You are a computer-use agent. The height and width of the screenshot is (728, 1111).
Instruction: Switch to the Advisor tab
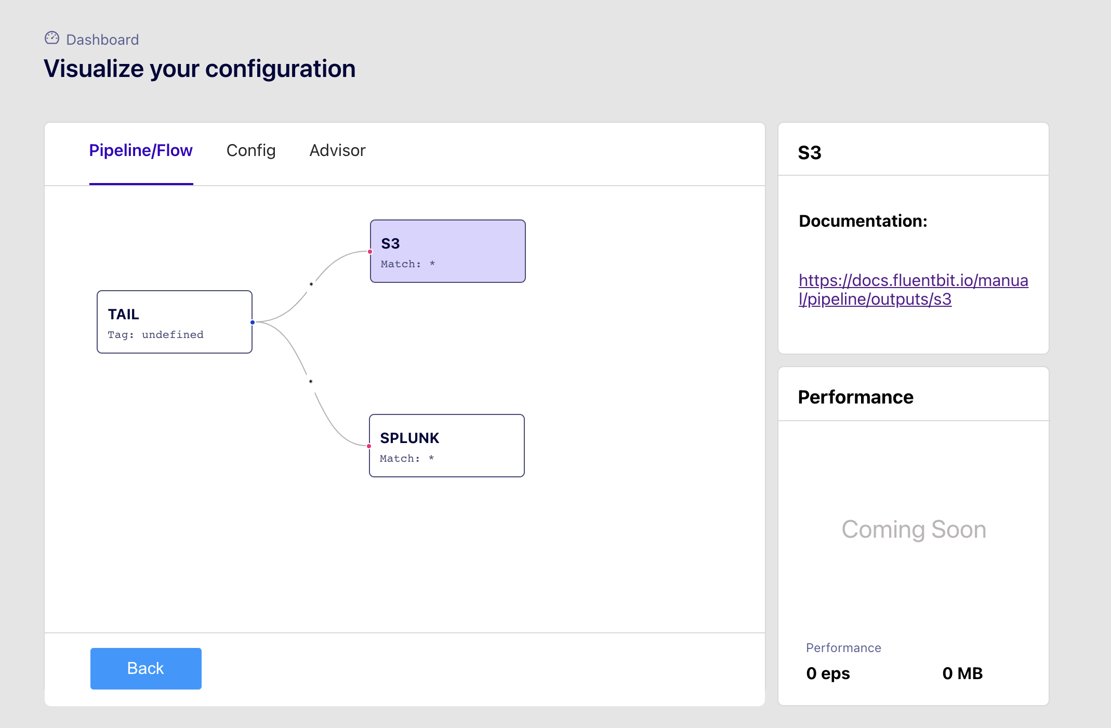coord(337,151)
